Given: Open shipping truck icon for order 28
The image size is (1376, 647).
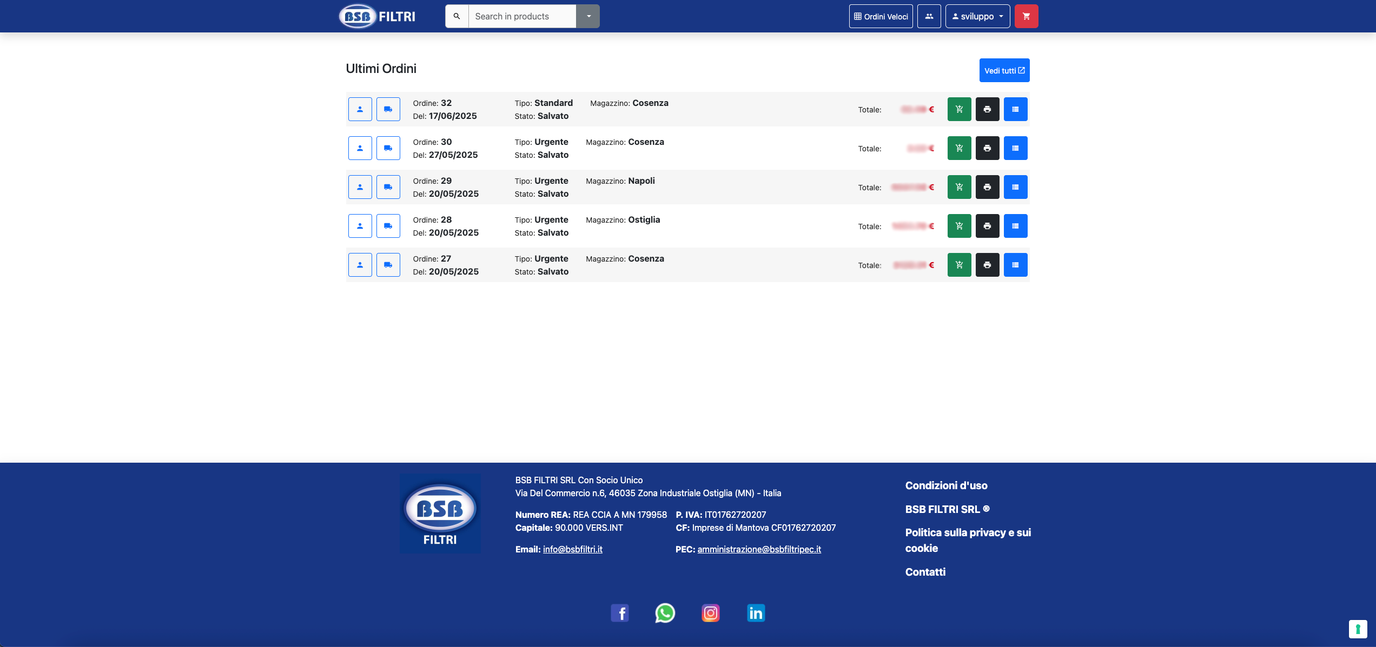Looking at the screenshot, I should (x=388, y=226).
